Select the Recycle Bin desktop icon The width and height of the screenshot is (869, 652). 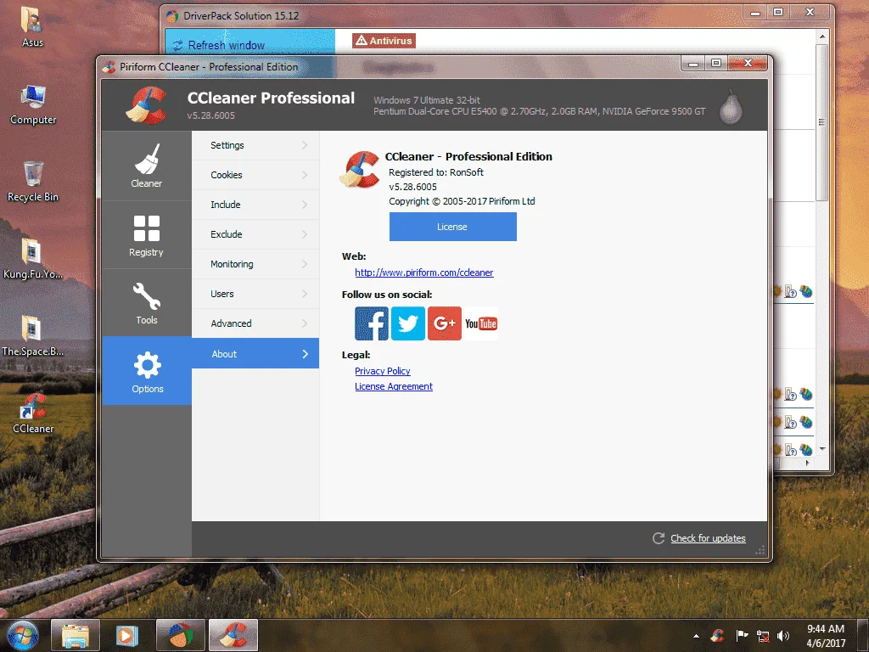click(33, 182)
